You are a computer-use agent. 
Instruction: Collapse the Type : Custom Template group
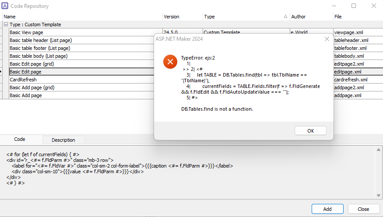click(x=6, y=24)
